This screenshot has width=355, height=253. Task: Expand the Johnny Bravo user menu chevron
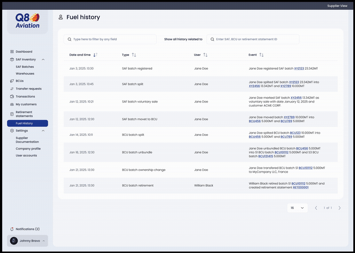coord(43,241)
